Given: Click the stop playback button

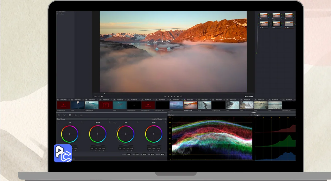Looking at the screenshot, I should (x=172, y=96).
